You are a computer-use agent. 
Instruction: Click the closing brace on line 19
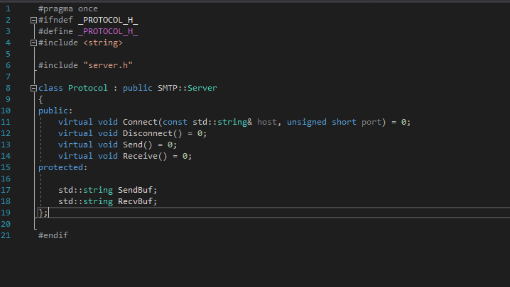pyautogui.click(x=40, y=213)
